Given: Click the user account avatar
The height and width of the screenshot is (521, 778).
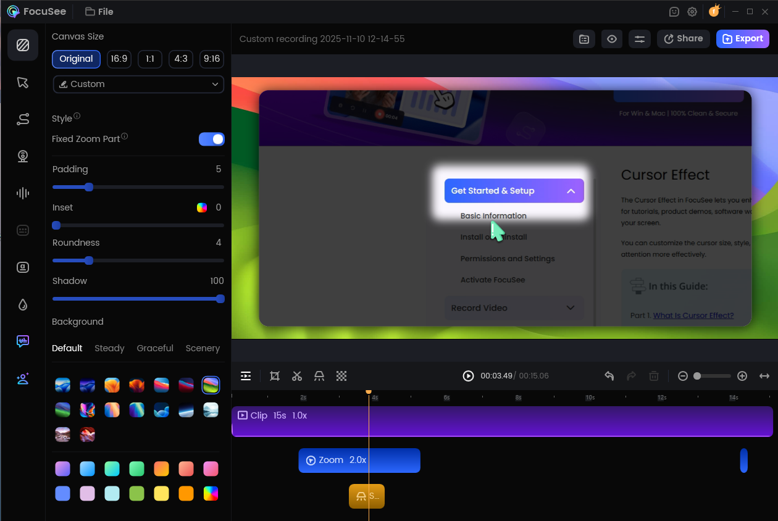Looking at the screenshot, I should (714, 11).
